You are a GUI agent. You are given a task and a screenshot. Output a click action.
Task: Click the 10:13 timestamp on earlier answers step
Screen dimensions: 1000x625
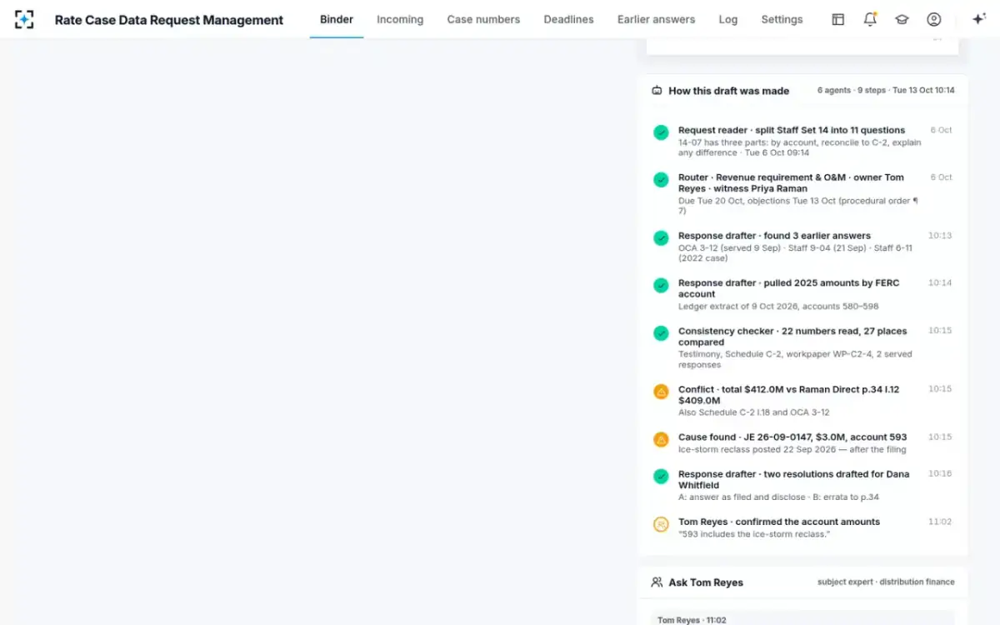point(939,236)
